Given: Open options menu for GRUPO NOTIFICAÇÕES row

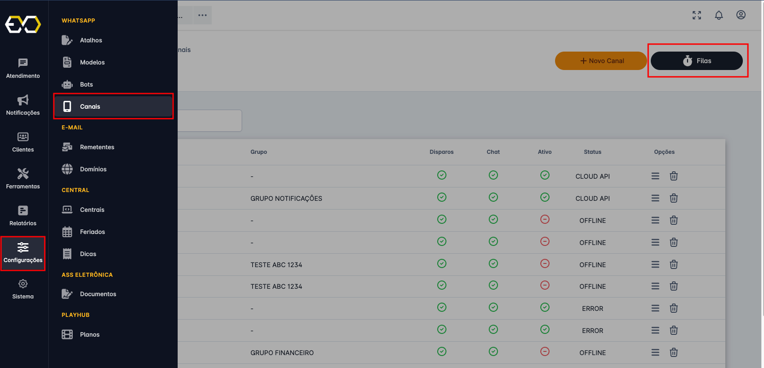Looking at the screenshot, I should pos(655,198).
